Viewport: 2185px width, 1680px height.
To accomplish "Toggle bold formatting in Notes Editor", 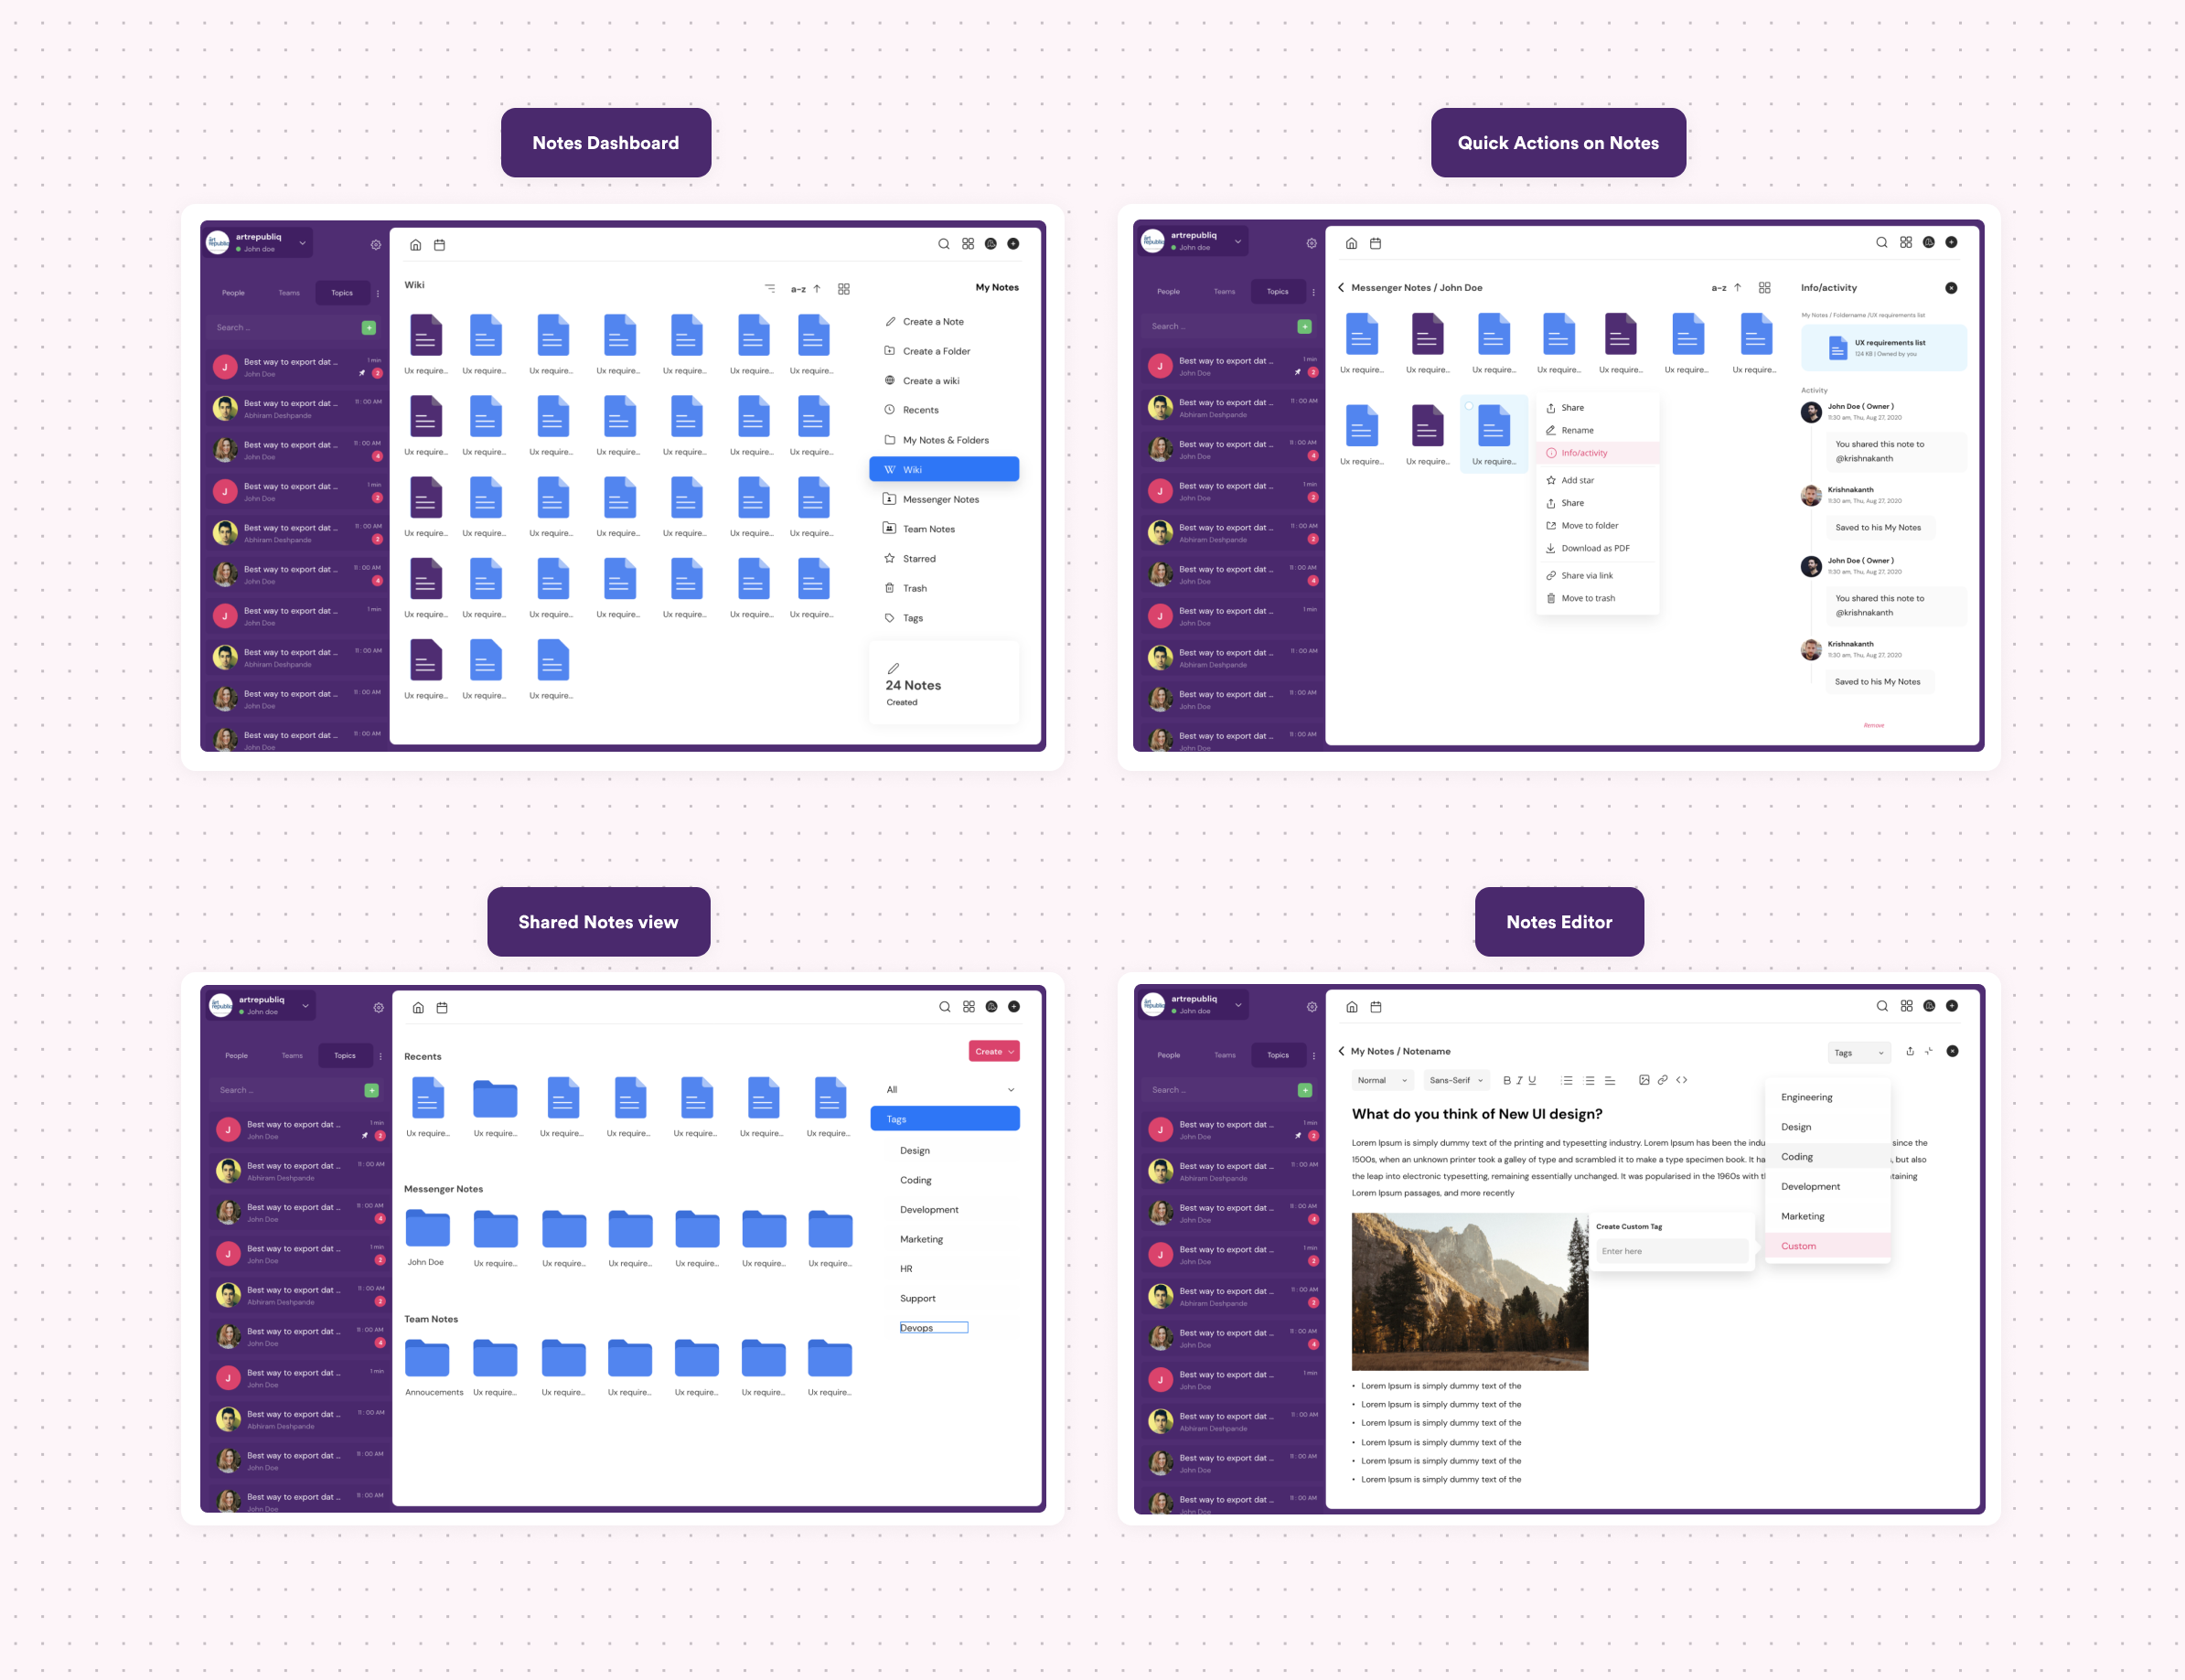I will tap(1506, 1081).
